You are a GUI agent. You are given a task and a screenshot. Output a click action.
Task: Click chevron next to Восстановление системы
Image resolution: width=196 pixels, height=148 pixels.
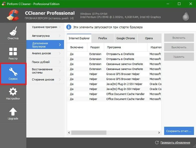(x=60, y=71)
